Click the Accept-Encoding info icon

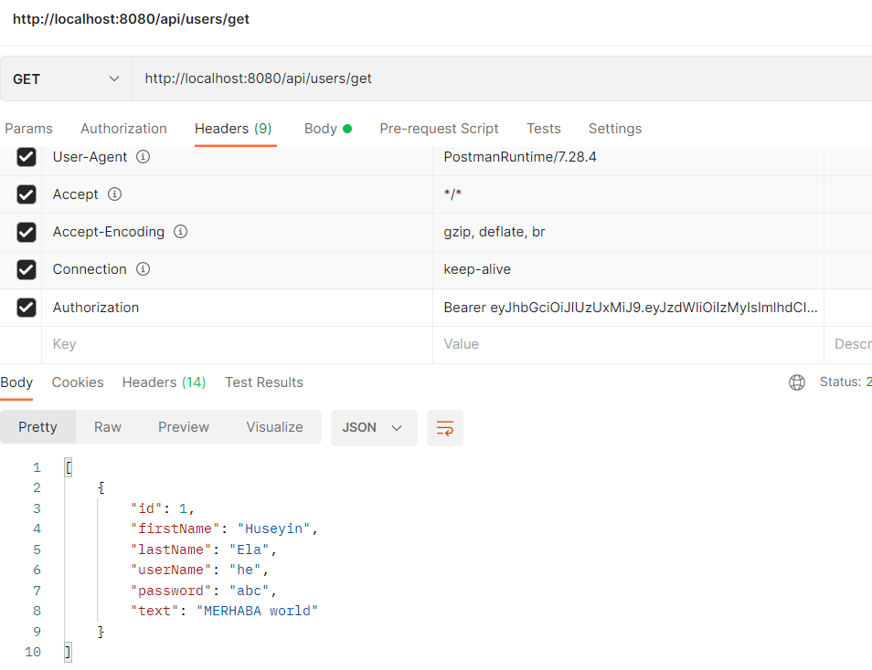pos(180,231)
